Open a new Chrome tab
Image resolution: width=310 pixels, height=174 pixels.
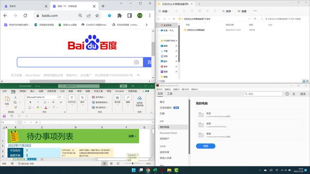(103, 6)
